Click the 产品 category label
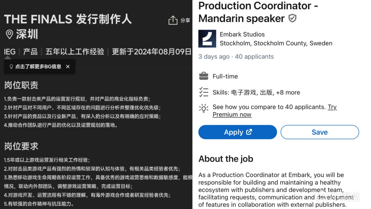This screenshot has height=209, width=371. click(30, 52)
